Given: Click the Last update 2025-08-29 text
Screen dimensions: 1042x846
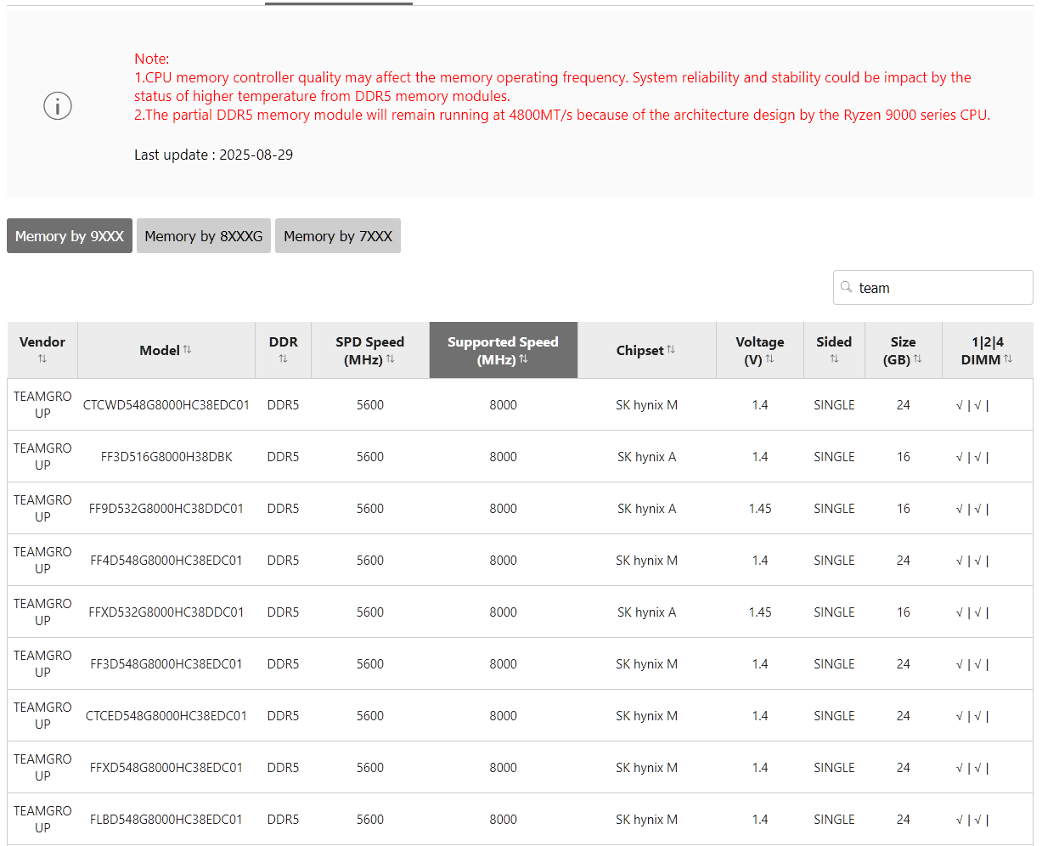Looking at the screenshot, I should (x=214, y=155).
